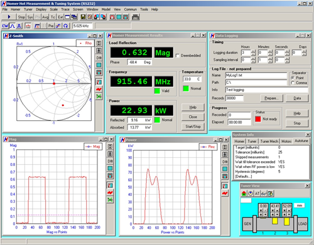Click the single window icon in the toolbar
314x245 pixels.
pyautogui.click(x=67, y=17)
